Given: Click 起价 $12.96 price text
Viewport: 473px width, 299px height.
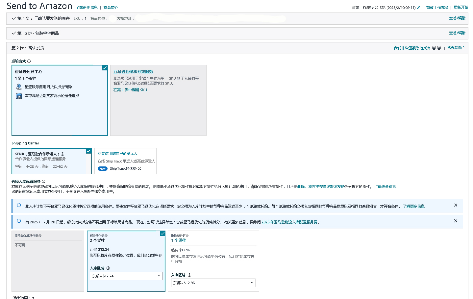Looking at the screenshot, I should point(181,250).
